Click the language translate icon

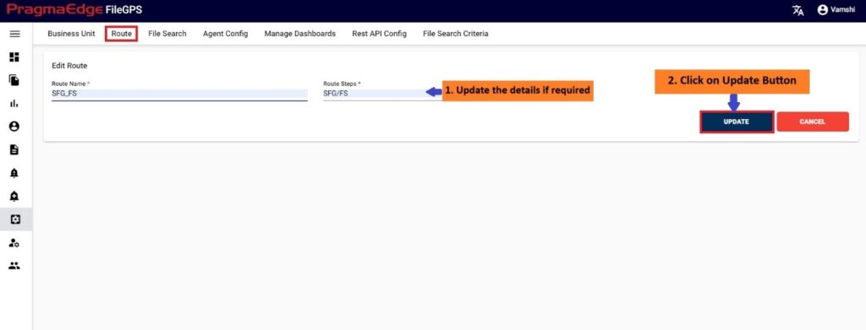click(x=797, y=10)
